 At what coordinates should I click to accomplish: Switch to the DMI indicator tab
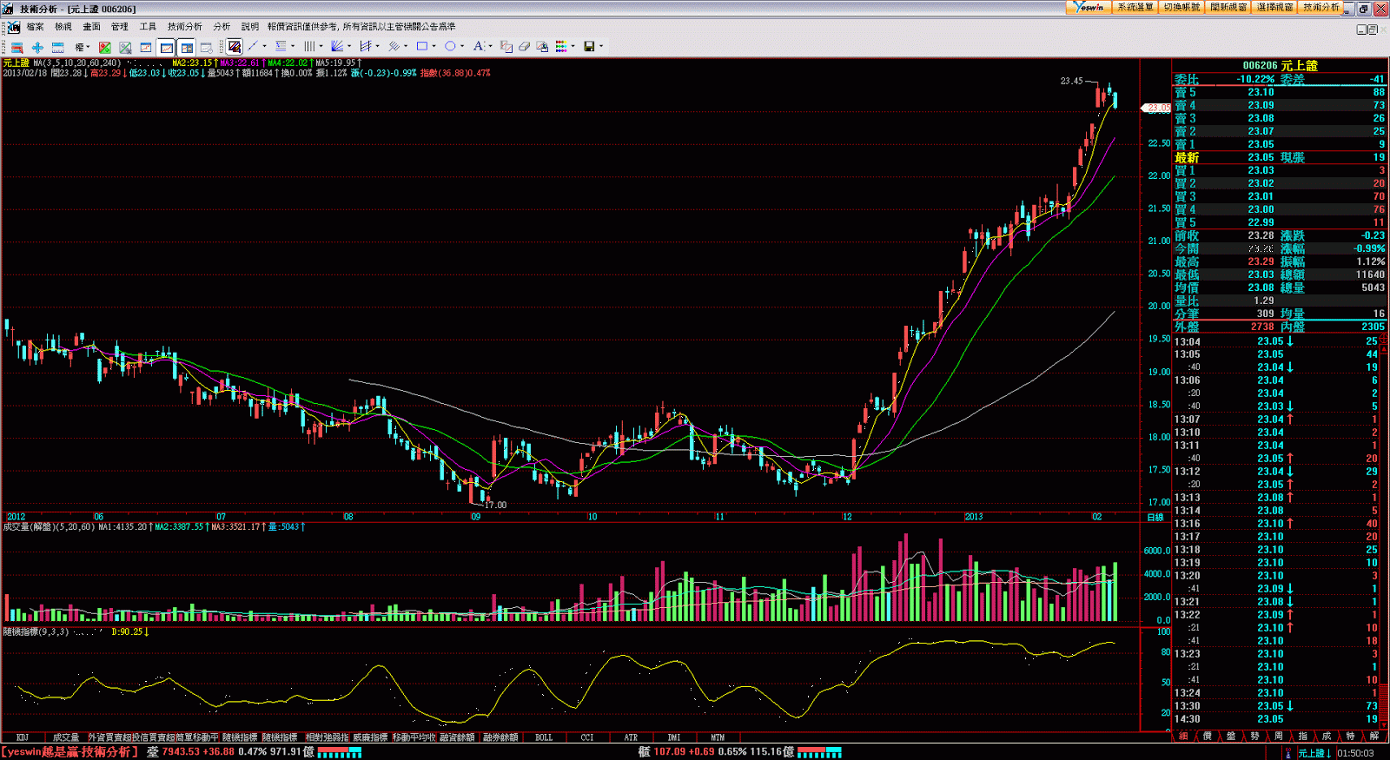[x=674, y=737]
